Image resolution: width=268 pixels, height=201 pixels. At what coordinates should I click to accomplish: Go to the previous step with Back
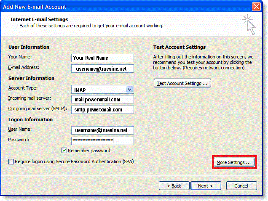[174, 185]
